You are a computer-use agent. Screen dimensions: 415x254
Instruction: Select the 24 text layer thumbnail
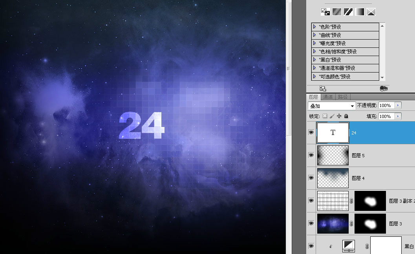pyautogui.click(x=333, y=132)
